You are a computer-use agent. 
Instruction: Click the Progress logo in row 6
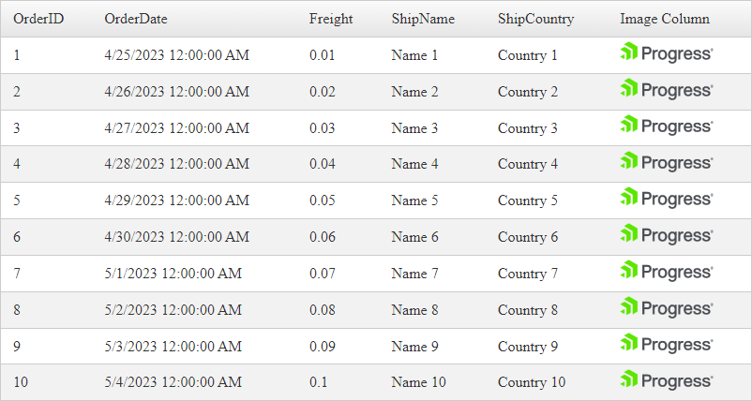pos(667,236)
